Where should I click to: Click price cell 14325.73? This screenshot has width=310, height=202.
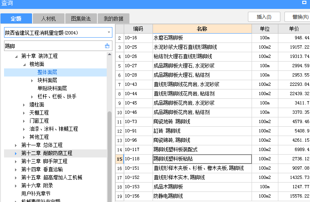pyautogui.click(x=294, y=177)
